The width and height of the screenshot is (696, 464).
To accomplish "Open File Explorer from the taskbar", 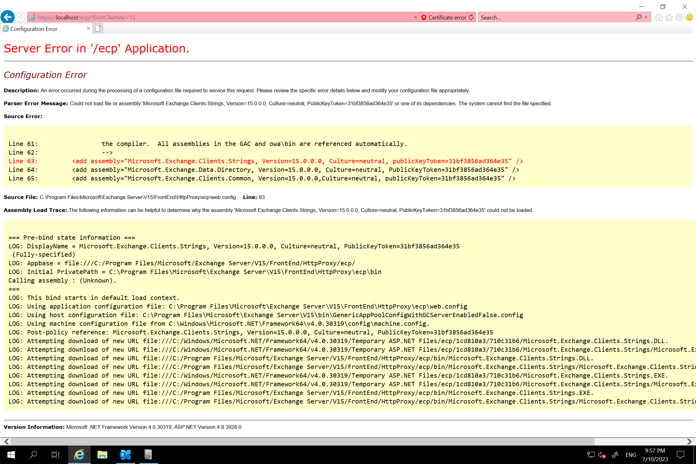I will click(x=102, y=454).
